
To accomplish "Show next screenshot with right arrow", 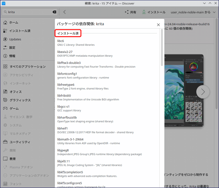I will [x=203, y=92].
